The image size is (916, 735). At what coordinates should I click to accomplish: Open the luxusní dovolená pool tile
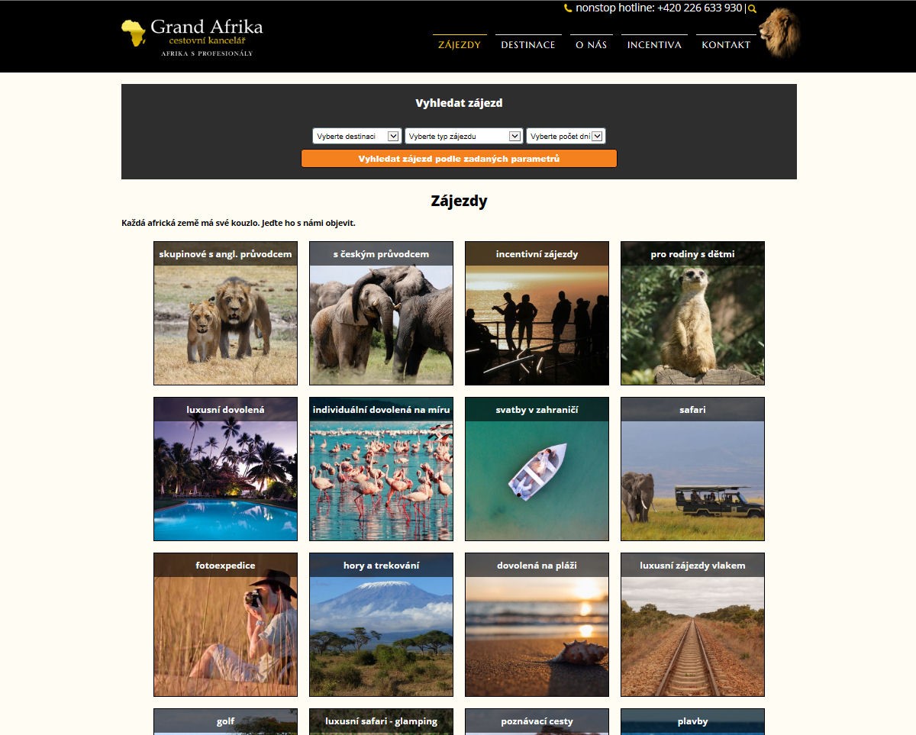[x=225, y=469]
